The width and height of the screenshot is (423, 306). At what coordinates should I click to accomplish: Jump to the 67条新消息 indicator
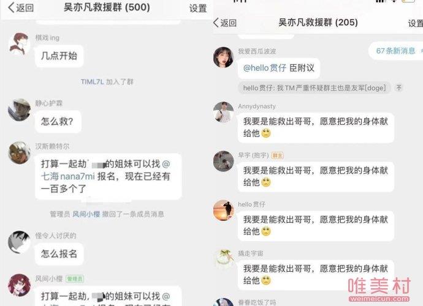pos(395,51)
